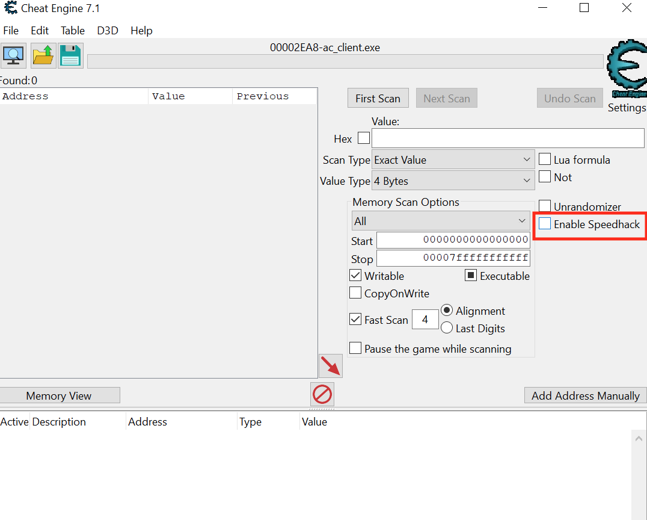This screenshot has height=520, width=647.
Task: Click the floppy disk save icon
Action: (x=70, y=55)
